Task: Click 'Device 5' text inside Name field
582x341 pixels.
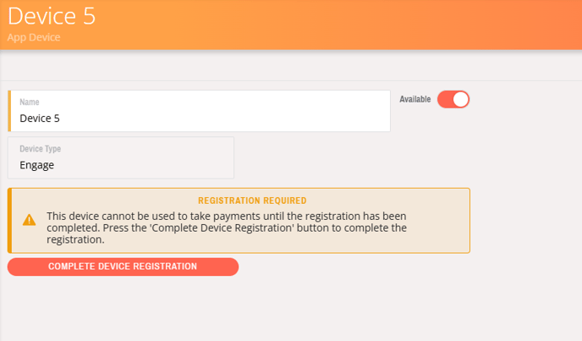Action: click(x=40, y=118)
